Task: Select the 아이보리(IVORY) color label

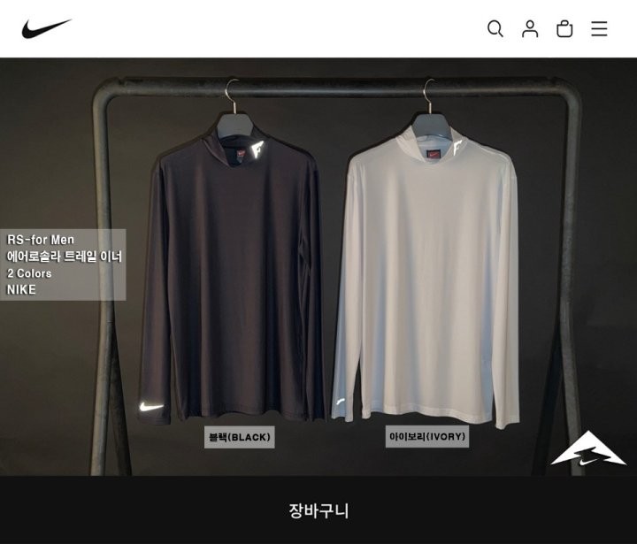Action: (427, 437)
